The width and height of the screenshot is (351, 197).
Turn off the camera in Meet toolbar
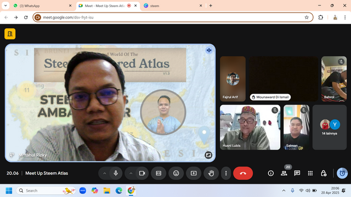click(142, 173)
